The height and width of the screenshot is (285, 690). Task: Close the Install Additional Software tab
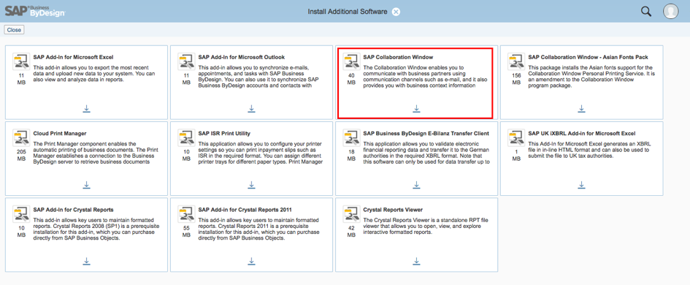coord(396,12)
